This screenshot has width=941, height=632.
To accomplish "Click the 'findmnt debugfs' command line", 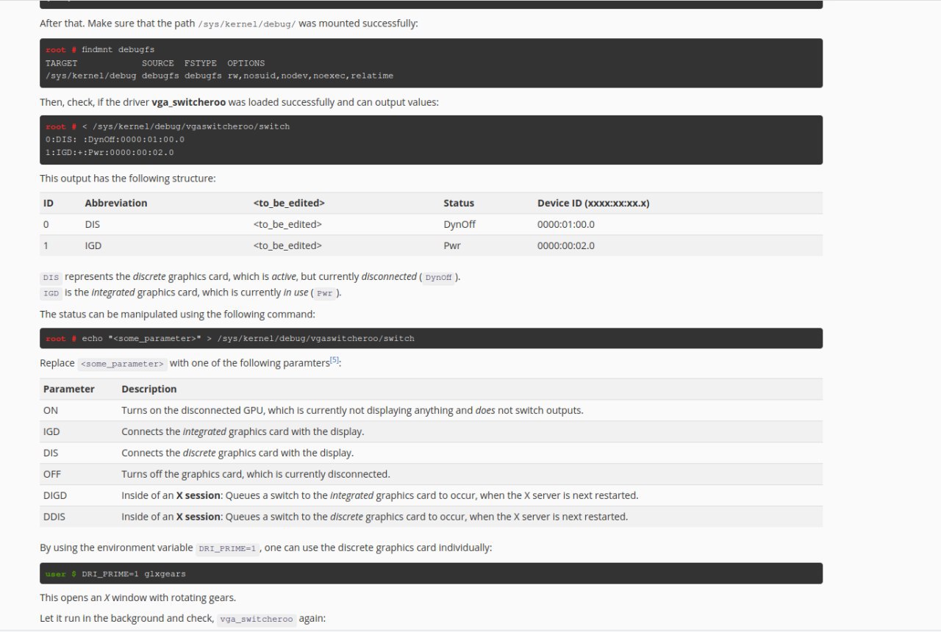I will [118, 50].
